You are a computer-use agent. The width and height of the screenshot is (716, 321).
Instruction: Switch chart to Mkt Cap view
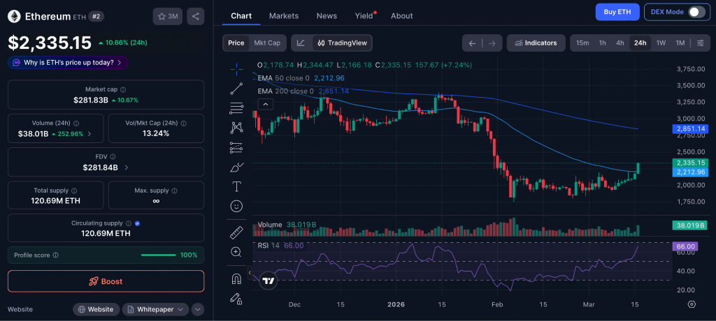click(267, 43)
